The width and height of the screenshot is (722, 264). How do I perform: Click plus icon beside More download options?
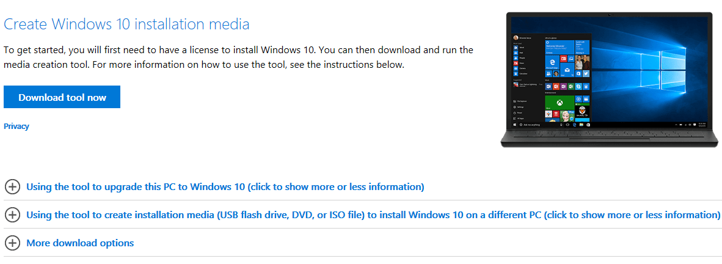point(12,243)
